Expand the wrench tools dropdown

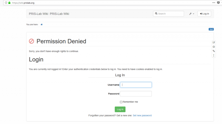[191, 14]
